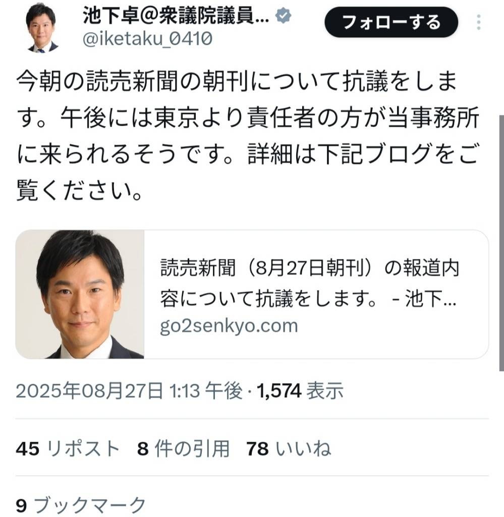View the 45 リポスト list

point(68,449)
